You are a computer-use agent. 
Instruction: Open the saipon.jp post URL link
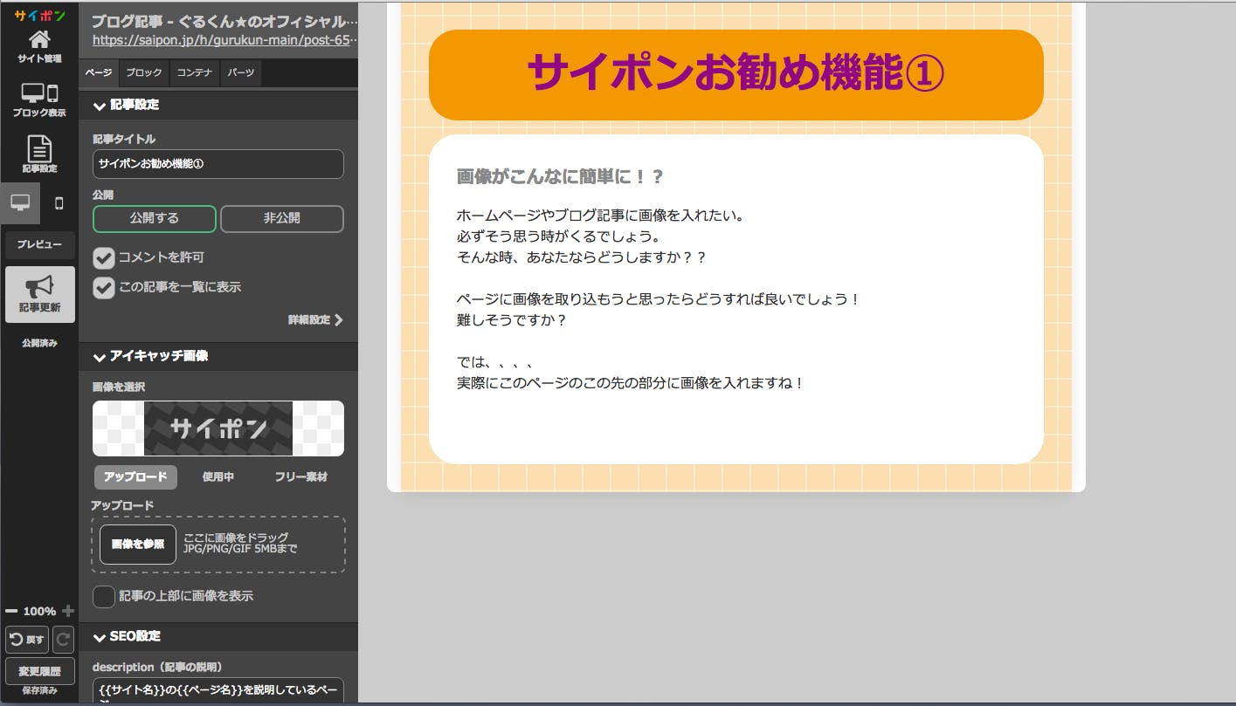click(225, 40)
